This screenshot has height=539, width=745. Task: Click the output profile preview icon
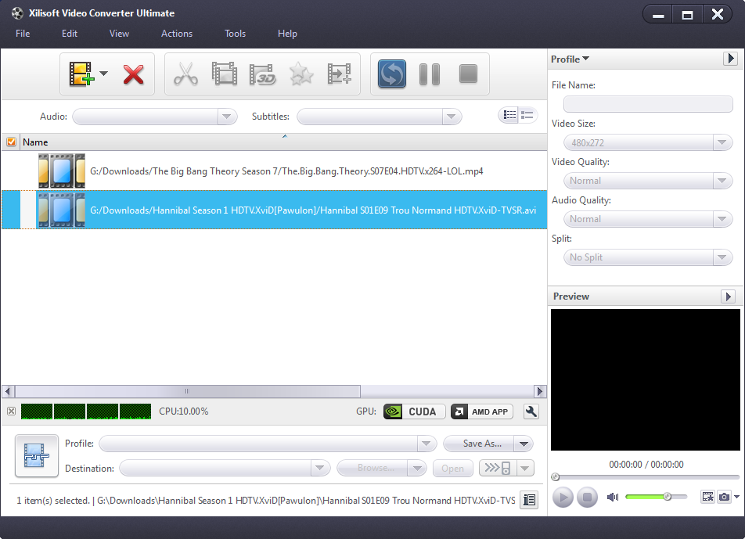pos(37,456)
